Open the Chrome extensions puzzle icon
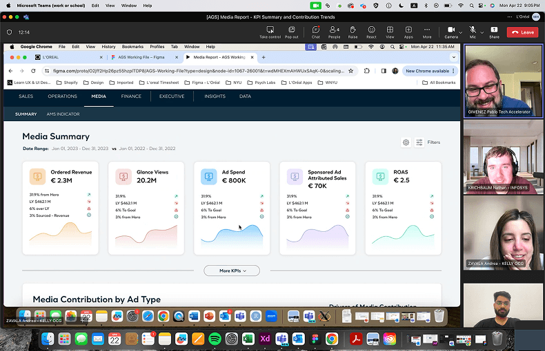 click(x=367, y=71)
